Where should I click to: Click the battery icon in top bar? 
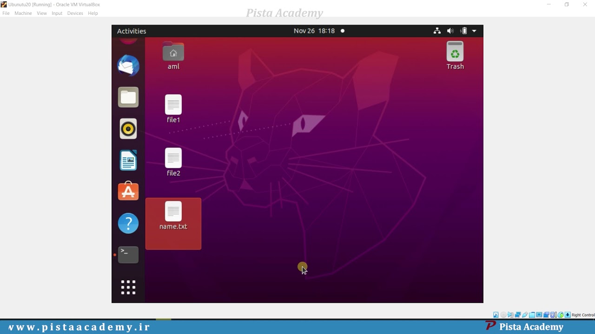463,31
